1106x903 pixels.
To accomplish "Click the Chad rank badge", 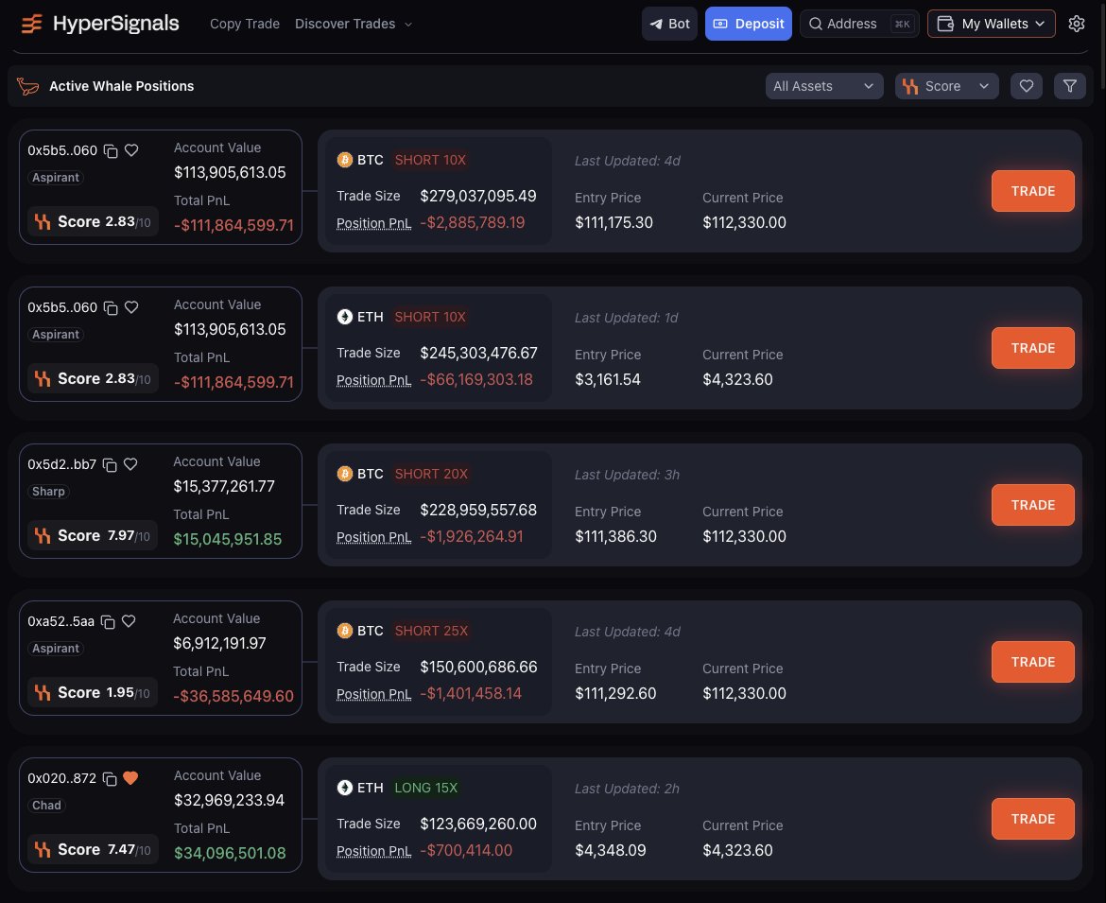I will click(46, 806).
